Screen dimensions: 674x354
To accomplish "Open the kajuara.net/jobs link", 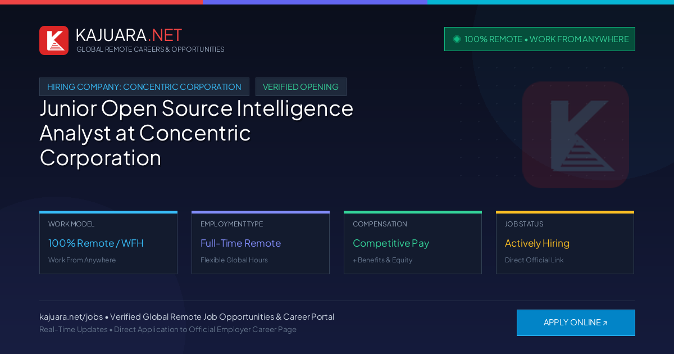I will point(71,317).
